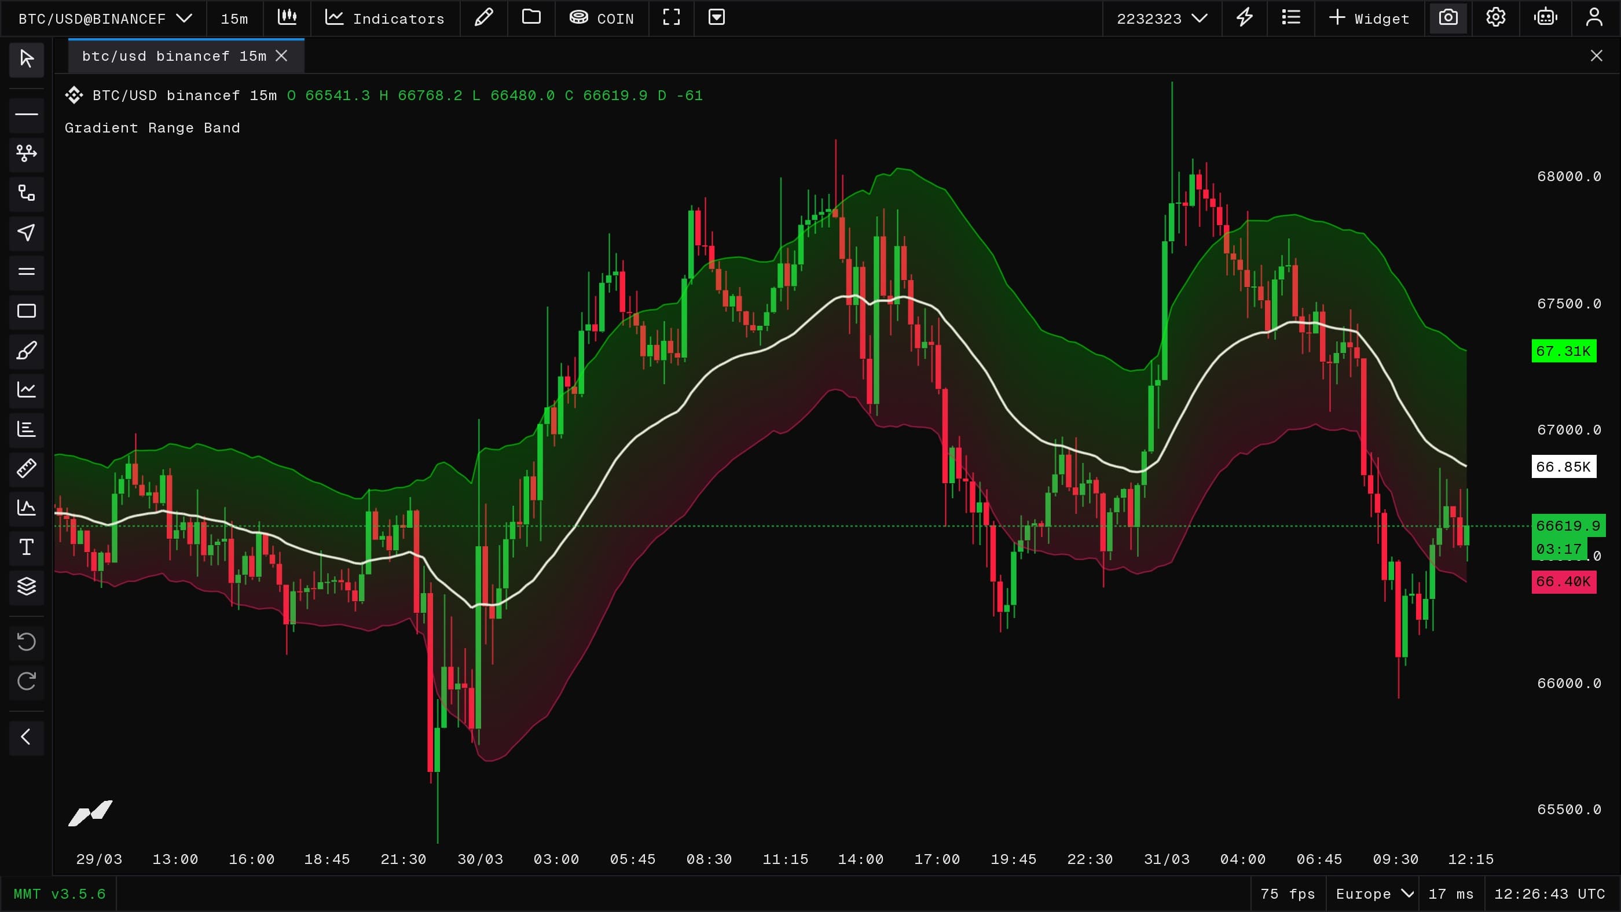Open the layers panel icon

[27, 586]
